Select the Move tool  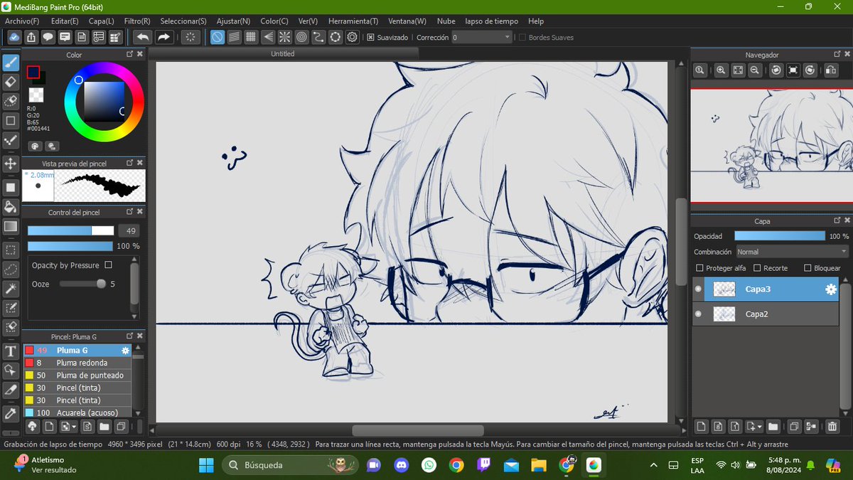(x=11, y=164)
